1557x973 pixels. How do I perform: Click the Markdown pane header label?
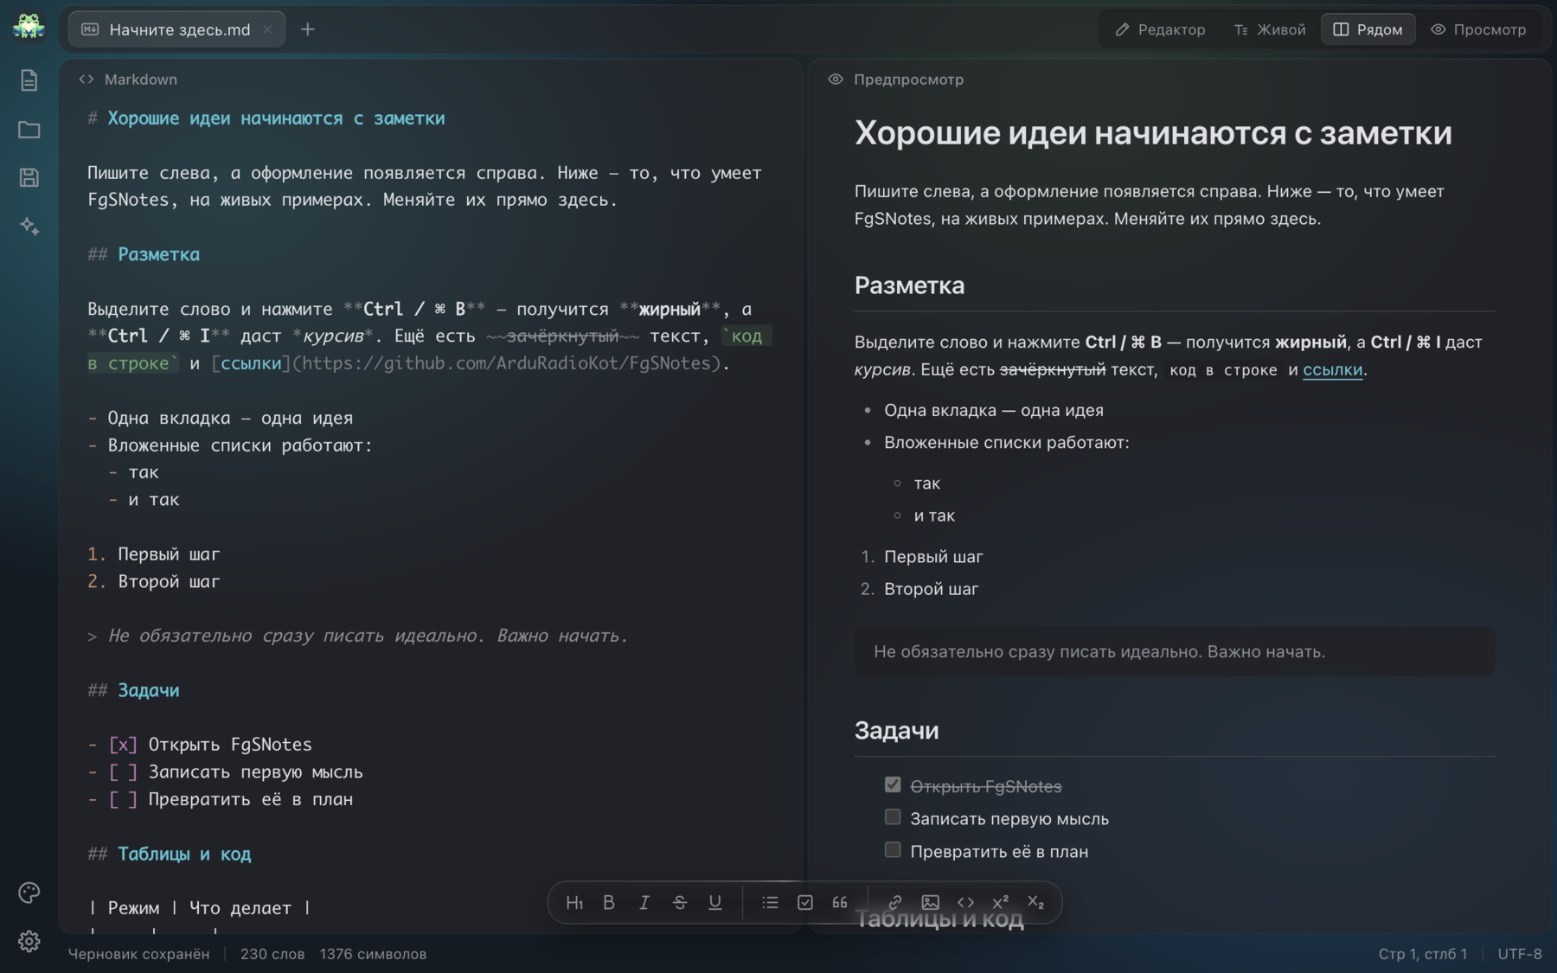141,80
